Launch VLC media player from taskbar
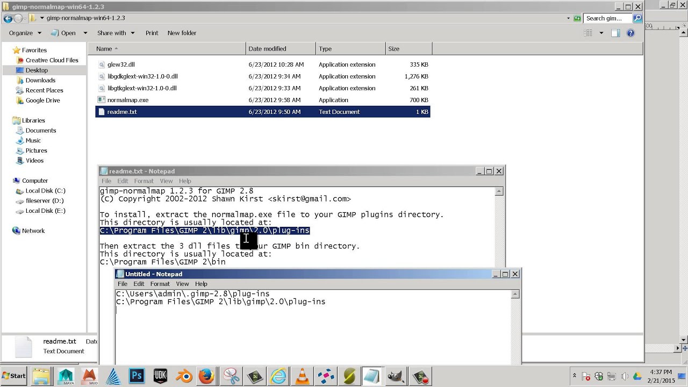Viewport: 688px width, 387px height. 302,376
